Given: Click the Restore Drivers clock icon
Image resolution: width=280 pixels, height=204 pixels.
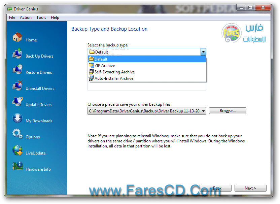Looking at the screenshot, I should tap(17, 69).
